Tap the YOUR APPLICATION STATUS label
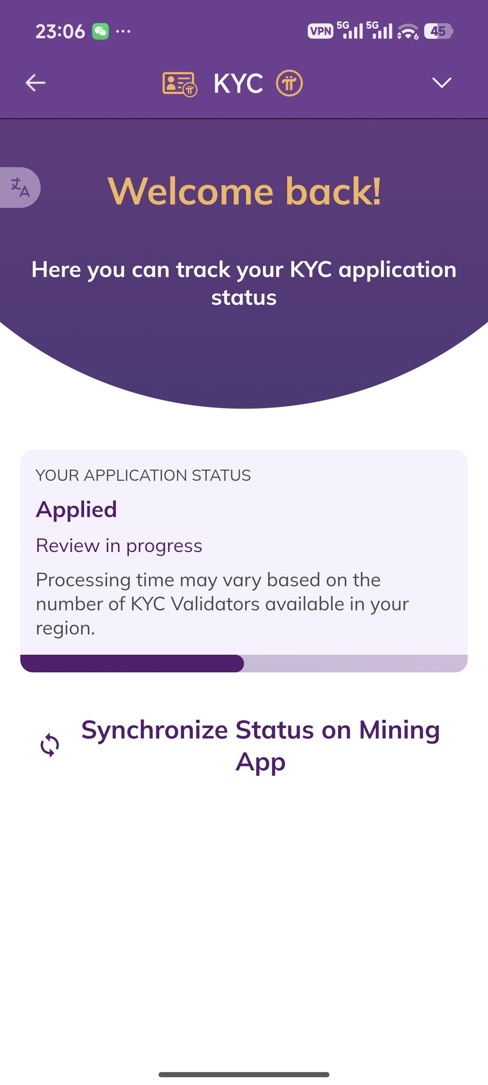488x1085 pixels. [143, 475]
